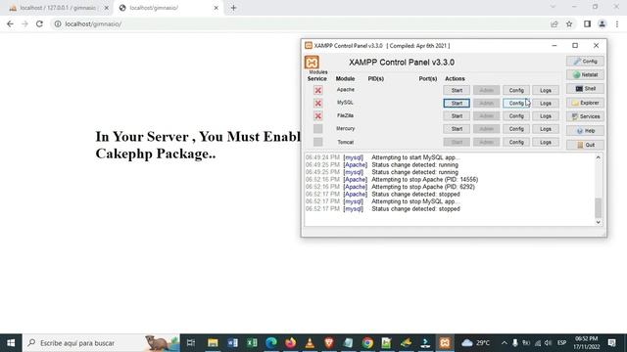Click the XAMPP log scrollbar thumb
This screenshot has height=352, width=627.
(x=599, y=207)
